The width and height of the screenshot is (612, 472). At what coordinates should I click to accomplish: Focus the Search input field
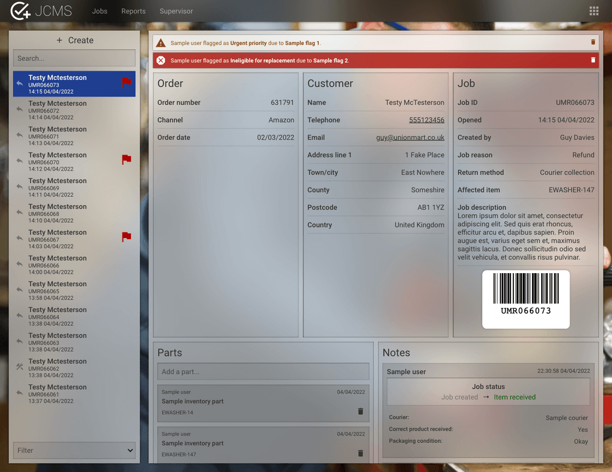click(74, 58)
